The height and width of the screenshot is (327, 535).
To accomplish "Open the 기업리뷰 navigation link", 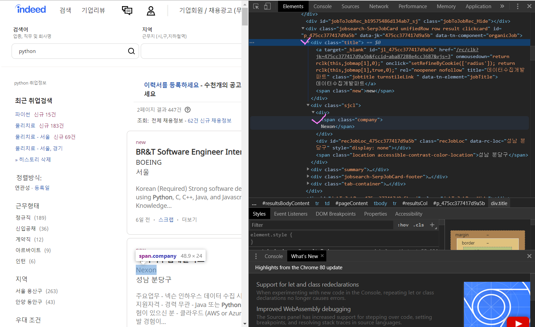I will (93, 10).
